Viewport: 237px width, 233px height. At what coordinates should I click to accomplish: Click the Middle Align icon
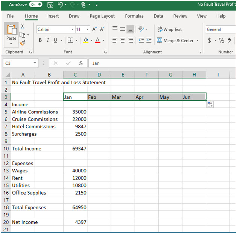[x=123, y=29]
